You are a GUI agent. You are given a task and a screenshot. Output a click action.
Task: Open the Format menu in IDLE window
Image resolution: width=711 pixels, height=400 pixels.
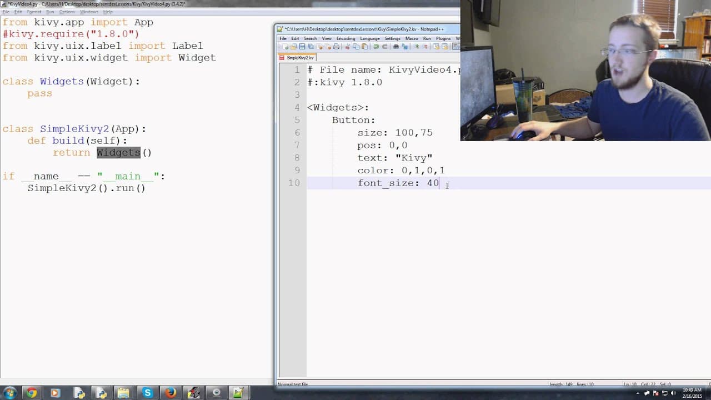[x=34, y=12]
